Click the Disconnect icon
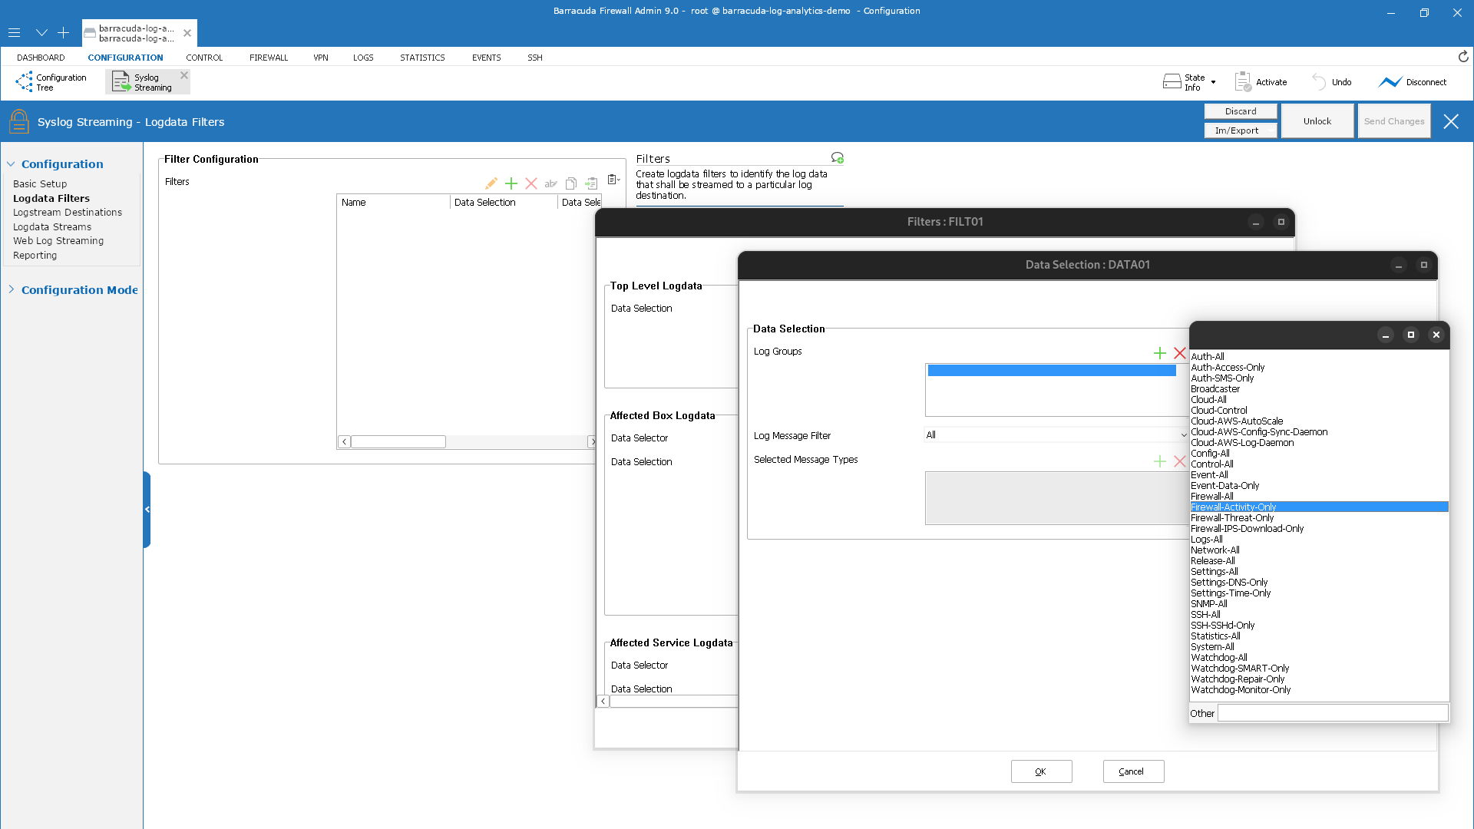Screen dimensions: 1474x829 click(1390, 82)
